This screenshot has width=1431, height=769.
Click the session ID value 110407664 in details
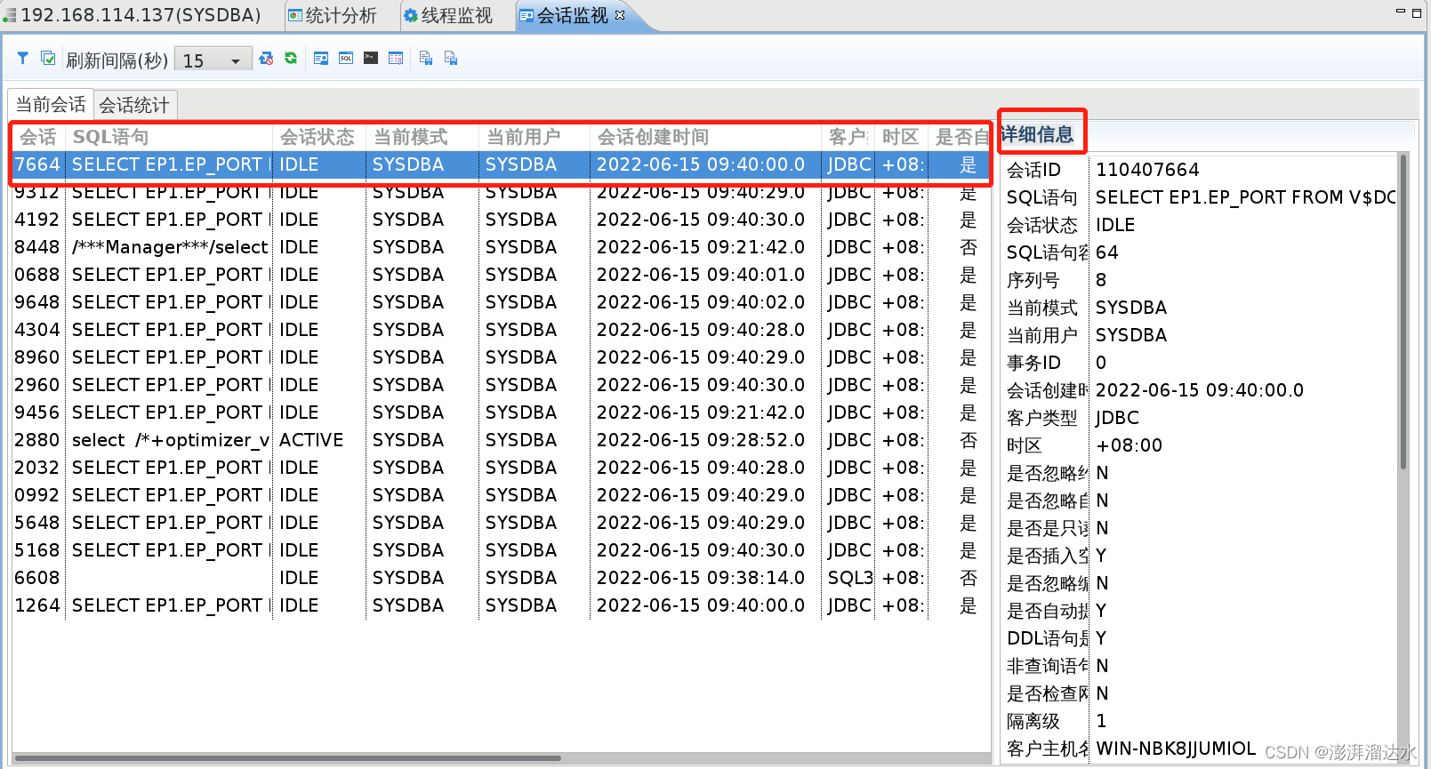(1147, 170)
